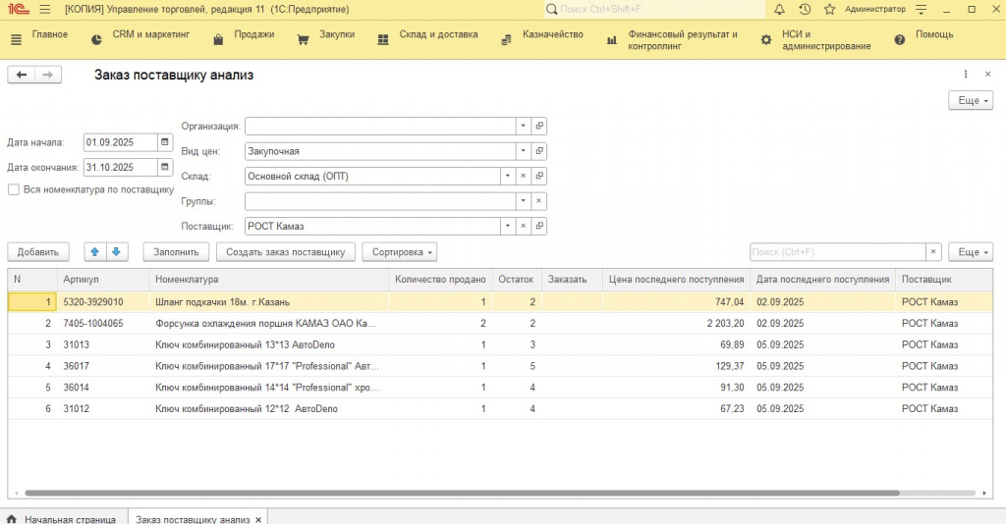
Task: Open Вид цен field's open-form icon
Action: 539,151
